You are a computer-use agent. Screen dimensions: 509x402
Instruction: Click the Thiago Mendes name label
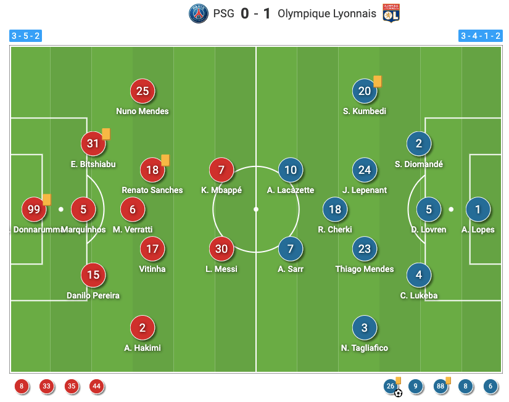365,269
